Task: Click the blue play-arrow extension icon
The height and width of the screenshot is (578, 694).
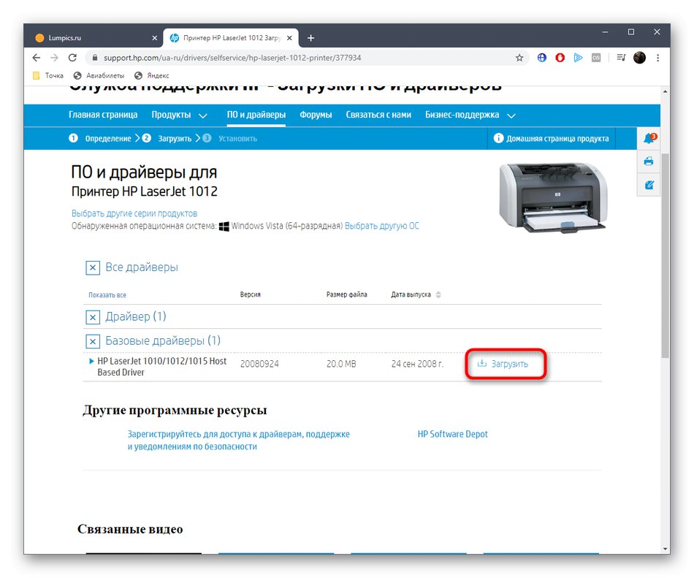Action: 578,58
